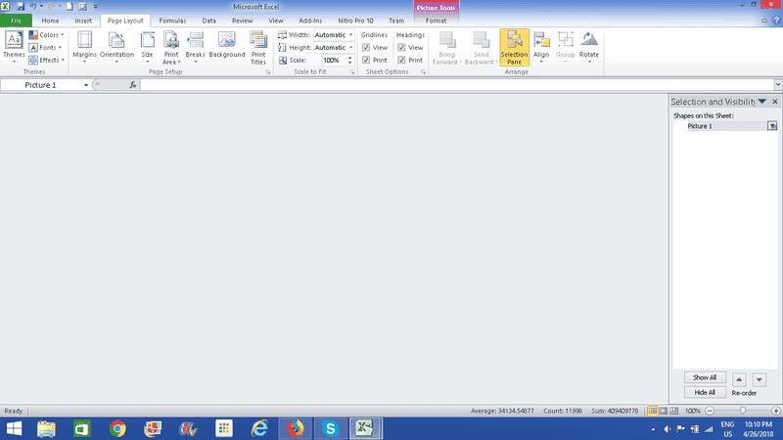The image size is (783, 440).
Task: Click the Show All button
Action: tap(705, 377)
